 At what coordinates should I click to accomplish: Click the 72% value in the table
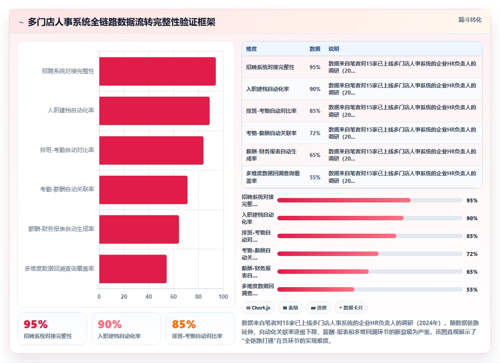(x=315, y=133)
